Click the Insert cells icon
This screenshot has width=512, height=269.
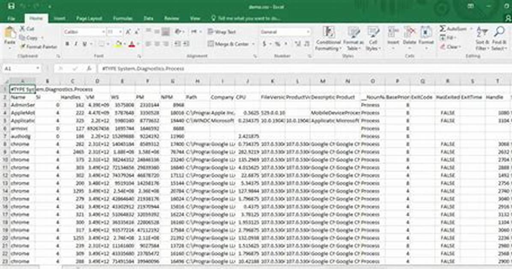pos(393,33)
